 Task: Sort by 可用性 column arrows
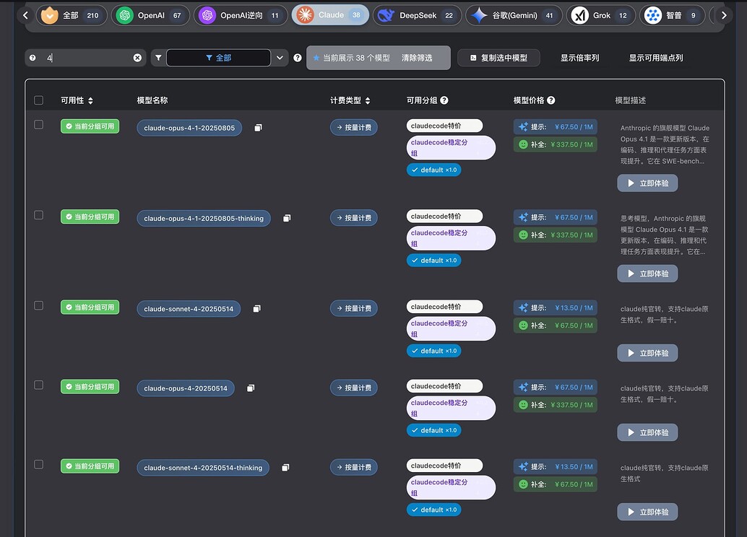coord(90,100)
